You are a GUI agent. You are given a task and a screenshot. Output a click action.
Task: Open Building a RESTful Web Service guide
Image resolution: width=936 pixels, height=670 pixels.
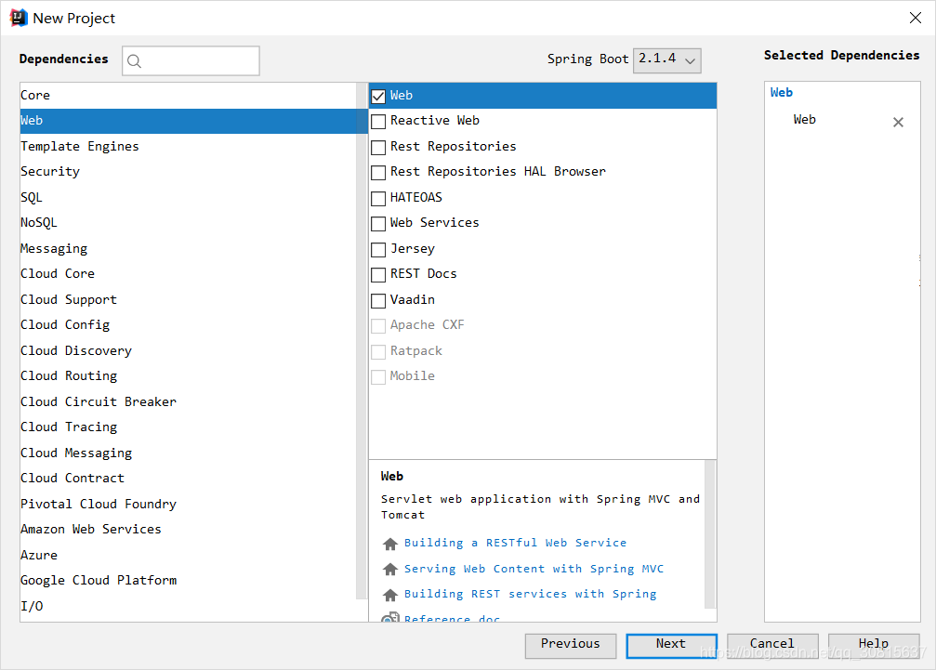[515, 543]
